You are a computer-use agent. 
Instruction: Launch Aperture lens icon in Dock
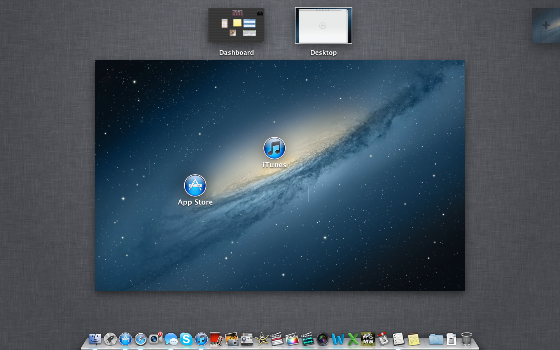click(x=322, y=339)
